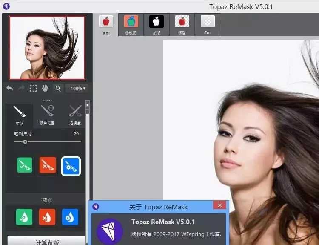319x245 pixels.
Task: Select the 颜色范围 color range brush tab
Action: (47, 115)
